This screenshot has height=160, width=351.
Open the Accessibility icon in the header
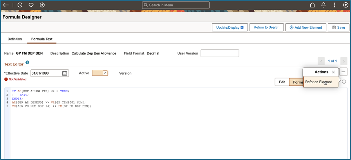pos(42,5)
